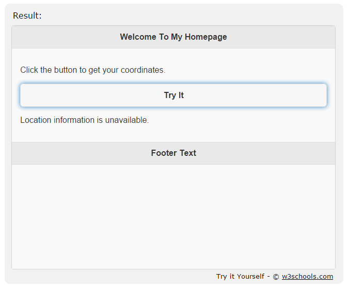Click the Result: label
Viewport: 348px width, 288px height.
coord(27,16)
